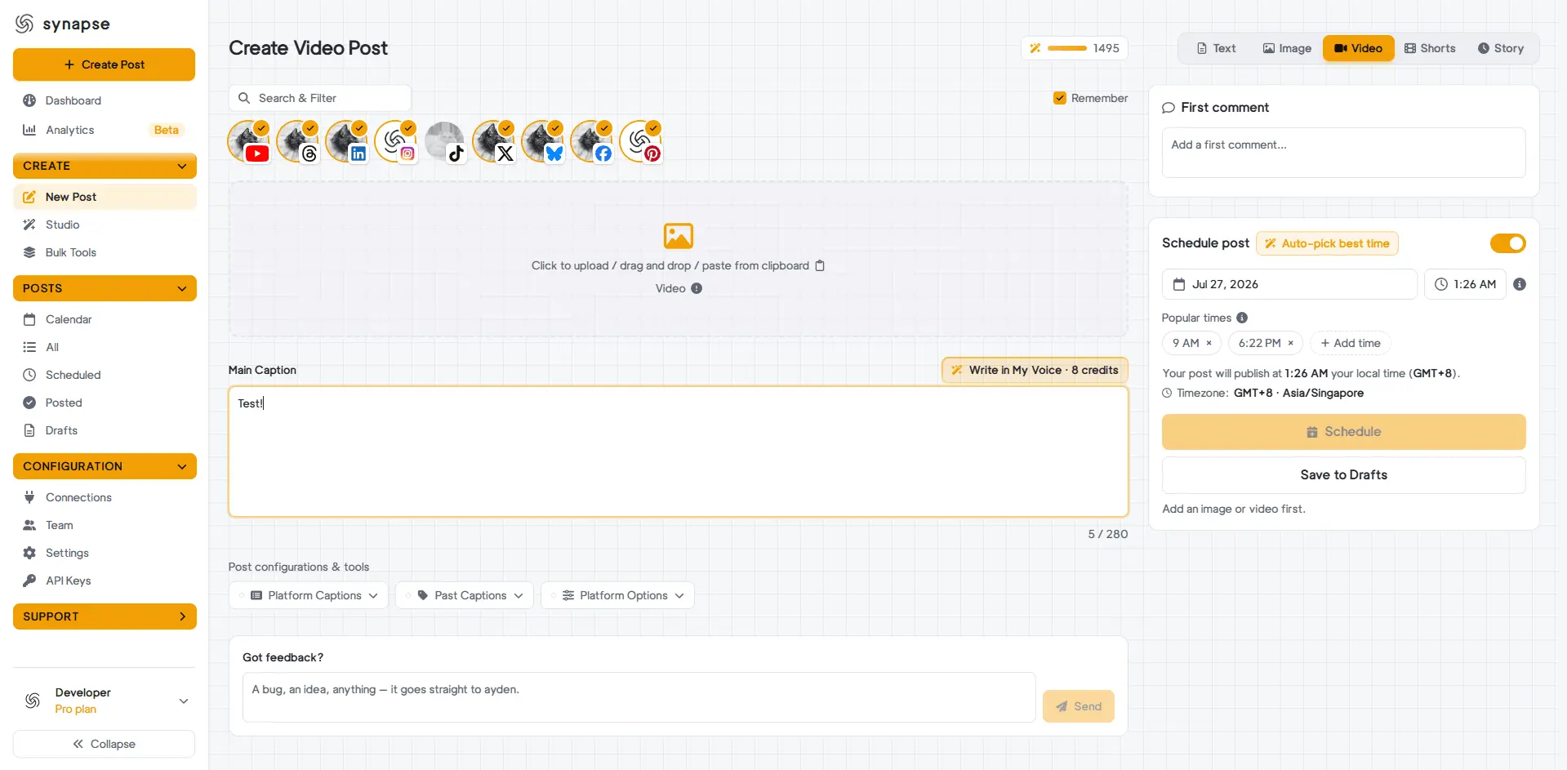Switch to the Shorts post tab

coord(1430,48)
